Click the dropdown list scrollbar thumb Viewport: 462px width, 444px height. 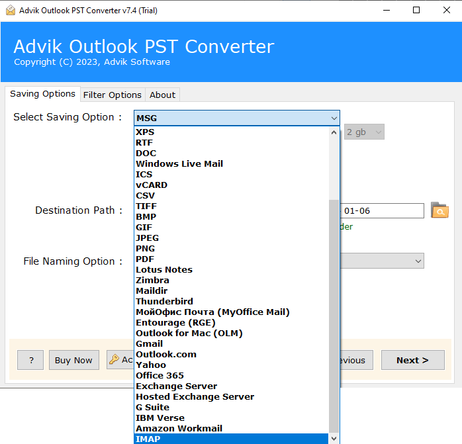pyautogui.click(x=334, y=317)
